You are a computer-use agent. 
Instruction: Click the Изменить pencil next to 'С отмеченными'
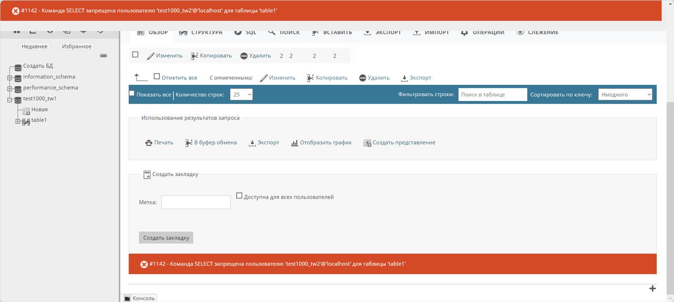[264, 78]
